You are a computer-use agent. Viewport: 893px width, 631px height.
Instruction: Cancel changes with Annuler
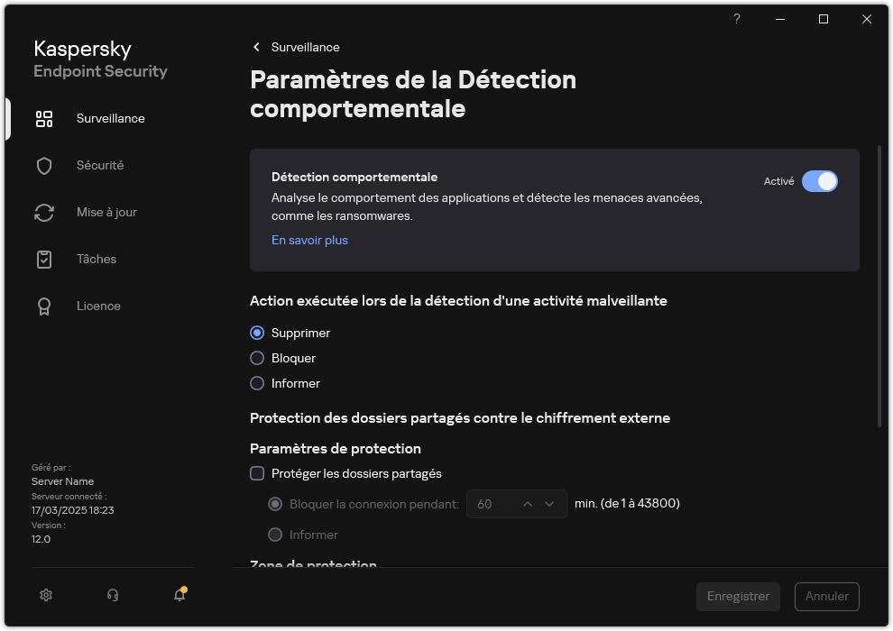pyautogui.click(x=826, y=596)
